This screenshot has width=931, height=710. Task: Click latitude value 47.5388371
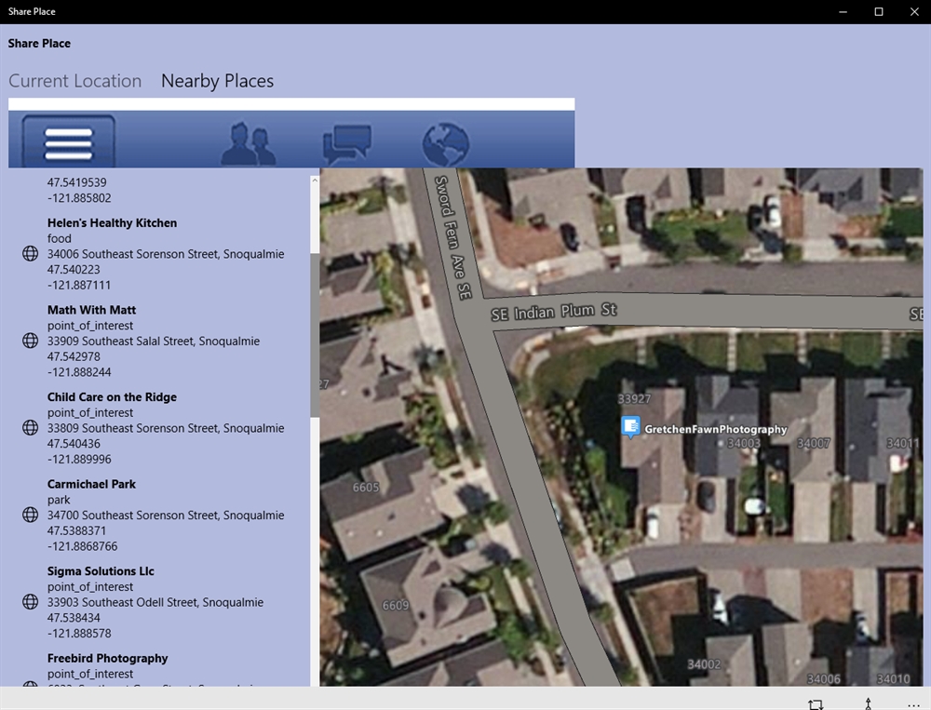coord(76,530)
